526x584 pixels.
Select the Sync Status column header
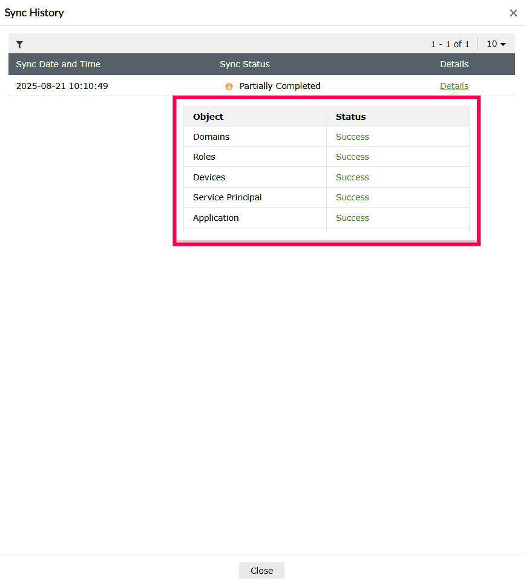click(245, 64)
